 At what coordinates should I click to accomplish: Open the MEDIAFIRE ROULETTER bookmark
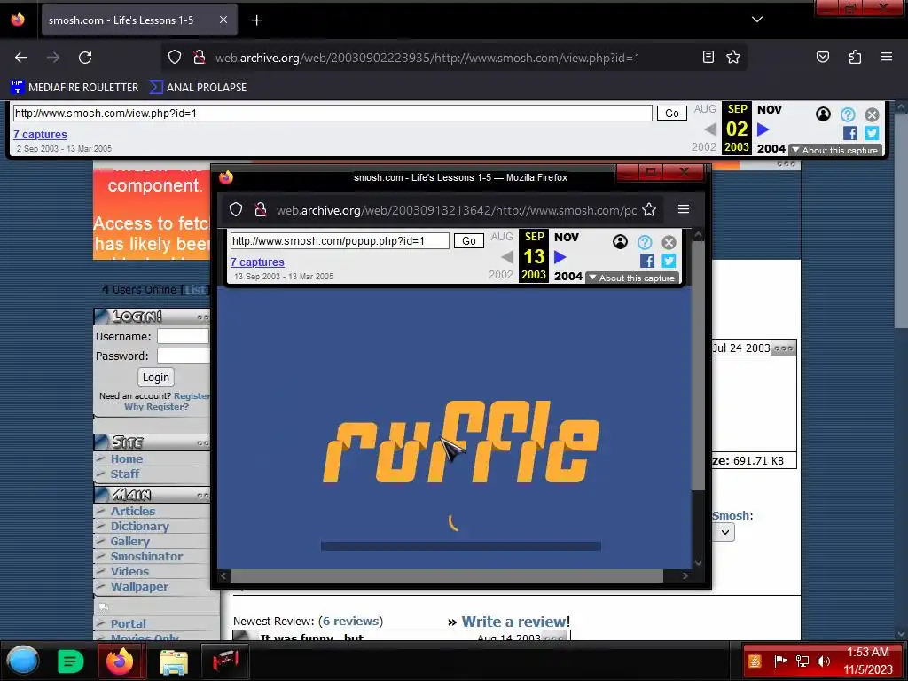[74, 88]
